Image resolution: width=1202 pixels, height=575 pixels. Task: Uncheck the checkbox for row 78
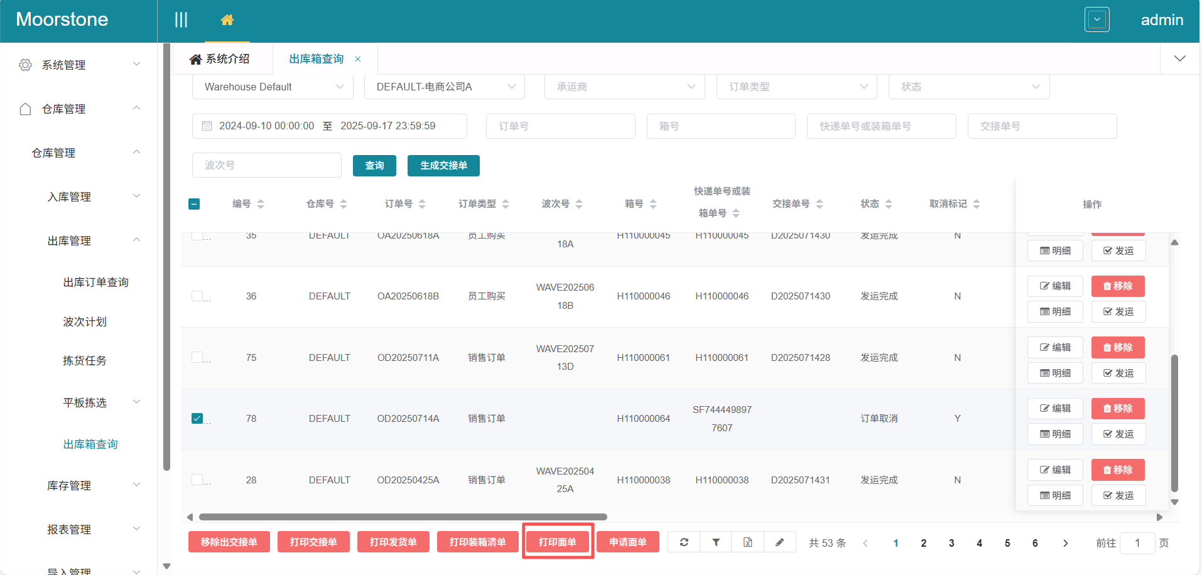(197, 419)
